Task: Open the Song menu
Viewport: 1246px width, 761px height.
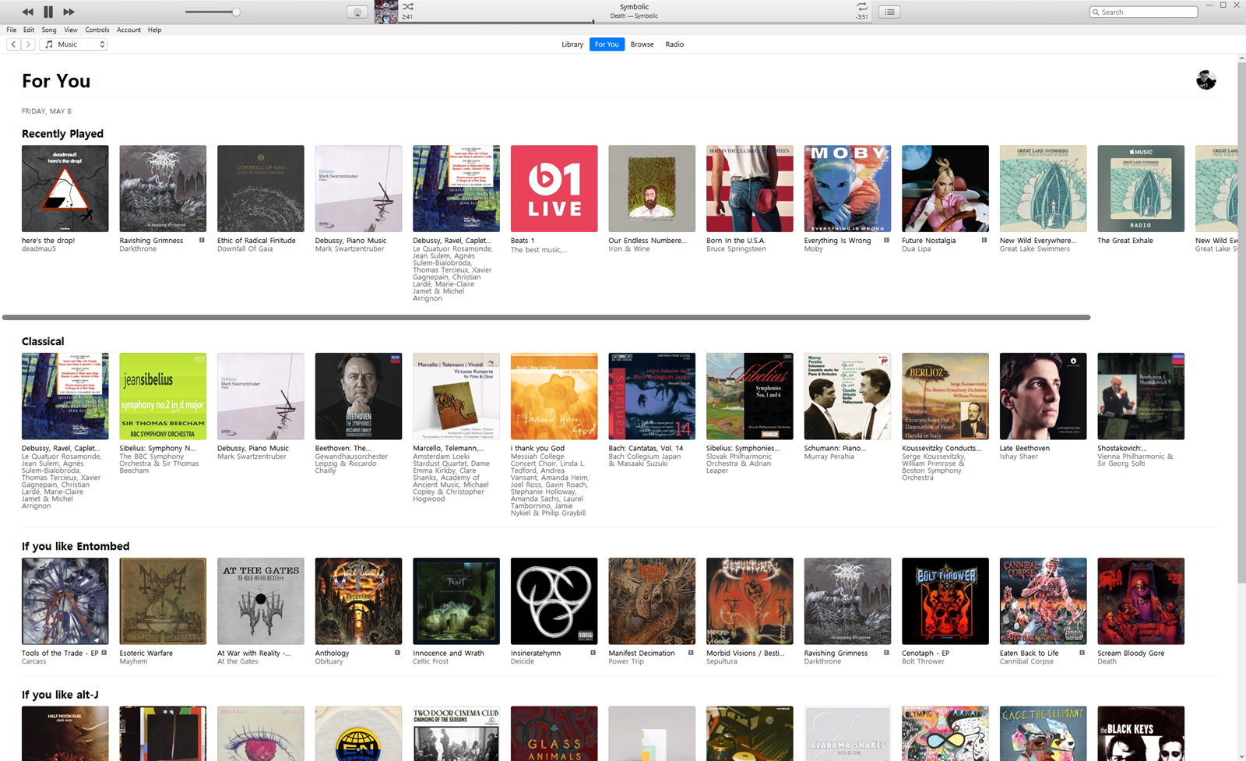Action: pos(49,30)
